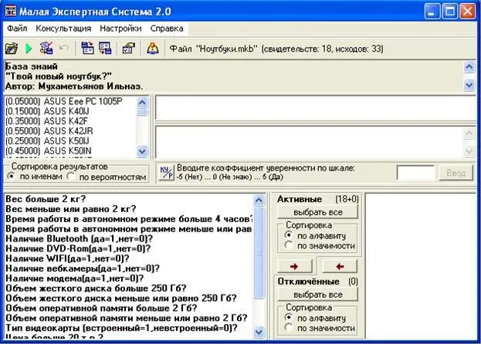481x344 pixels.
Task: Move evidence to active with left red arrow
Action: [340, 267]
